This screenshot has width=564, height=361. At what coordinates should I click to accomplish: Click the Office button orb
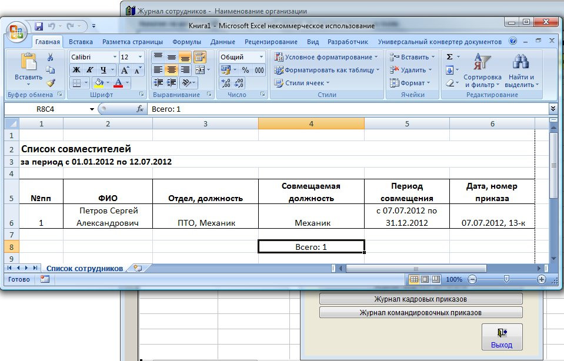click(x=17, y=31)
